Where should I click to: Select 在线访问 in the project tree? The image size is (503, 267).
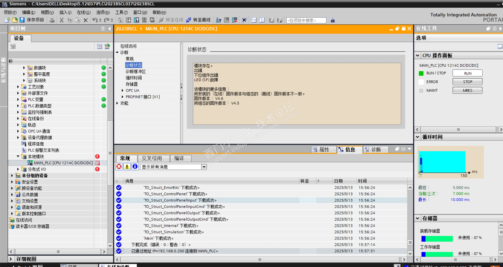pos(24,220)
